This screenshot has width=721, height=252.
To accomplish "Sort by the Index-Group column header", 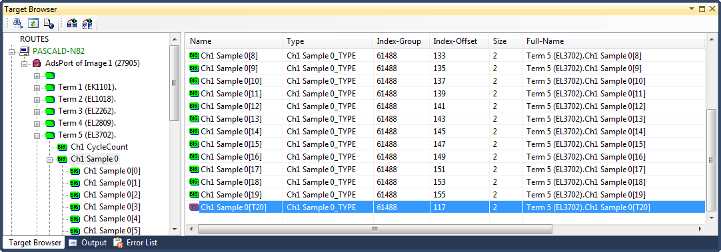I will tap(401, 41).
